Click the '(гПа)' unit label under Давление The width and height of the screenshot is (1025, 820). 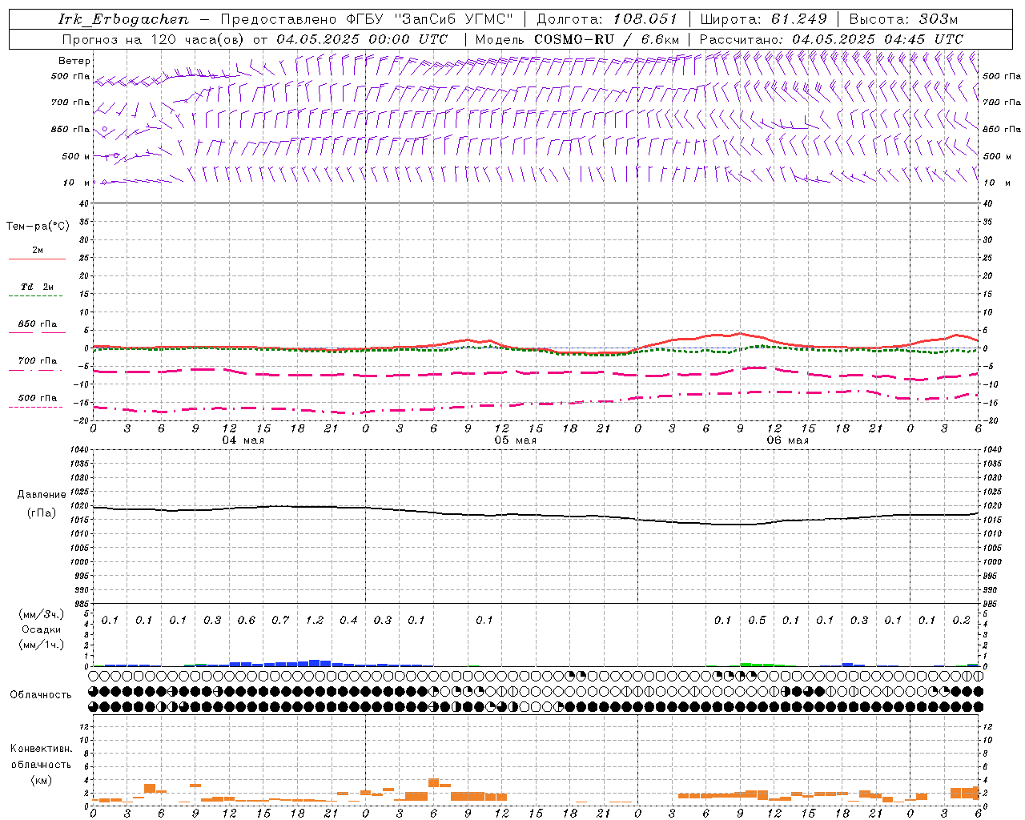(x=42, y=512)
